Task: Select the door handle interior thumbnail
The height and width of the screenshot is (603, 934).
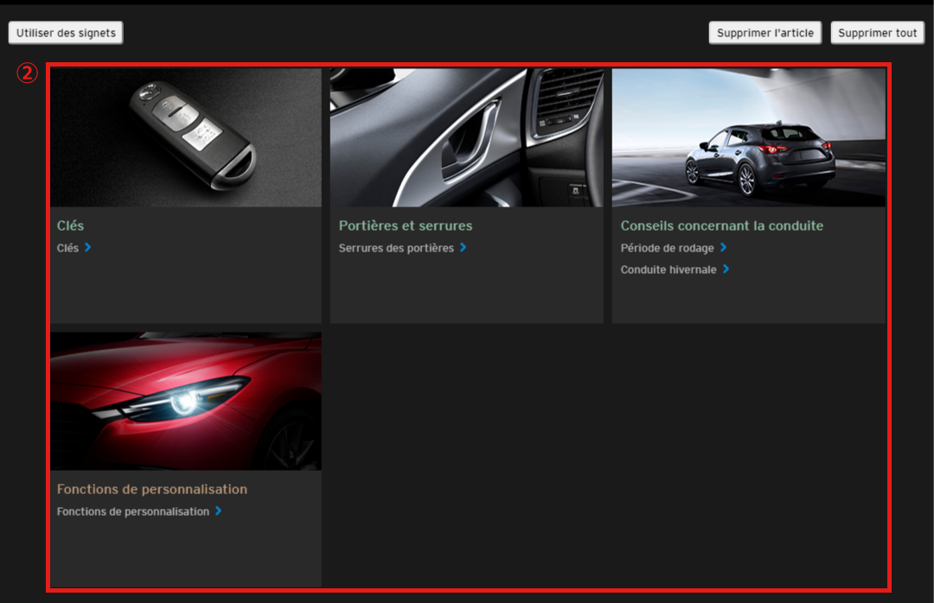Action: (x=466, y=137)
